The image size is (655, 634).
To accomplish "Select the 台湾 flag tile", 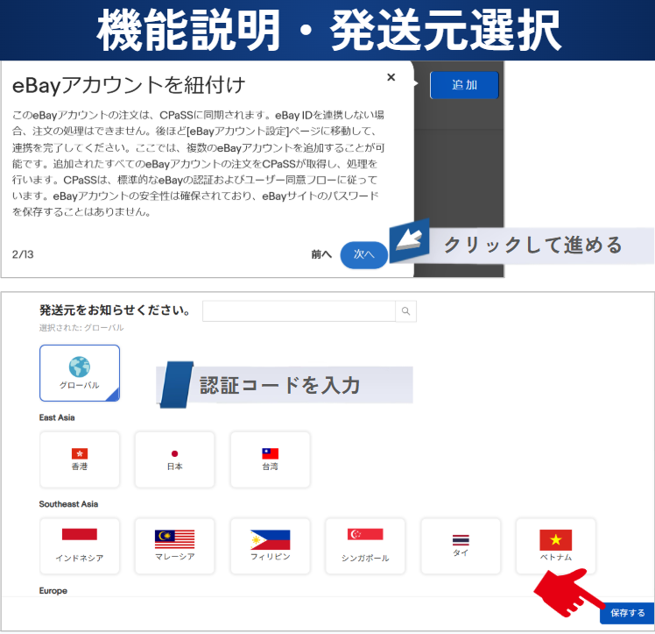I will click(x=270, y=459).
